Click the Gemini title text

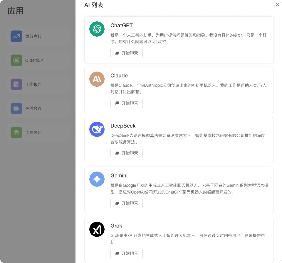coord(119,176)
